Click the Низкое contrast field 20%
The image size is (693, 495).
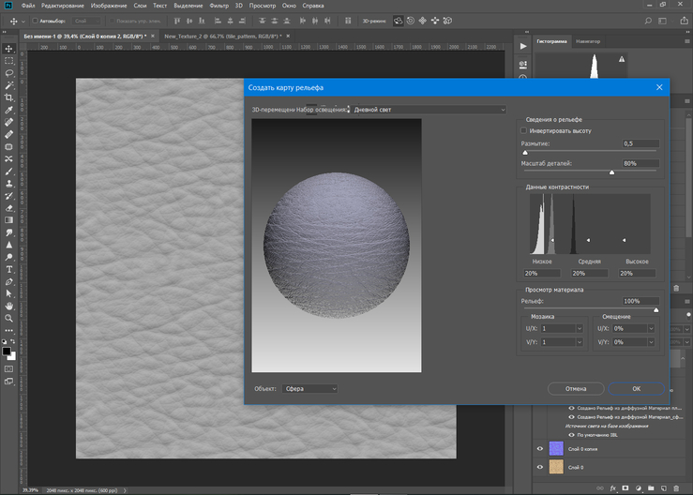(542, 273)
